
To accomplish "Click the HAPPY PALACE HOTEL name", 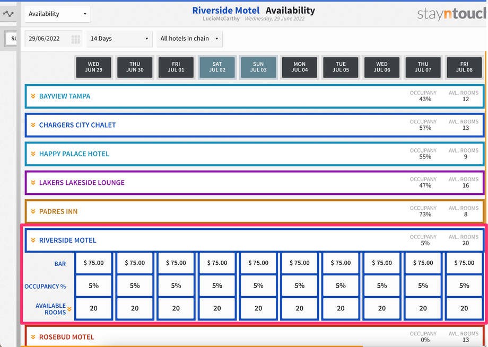I will [74, 154].
